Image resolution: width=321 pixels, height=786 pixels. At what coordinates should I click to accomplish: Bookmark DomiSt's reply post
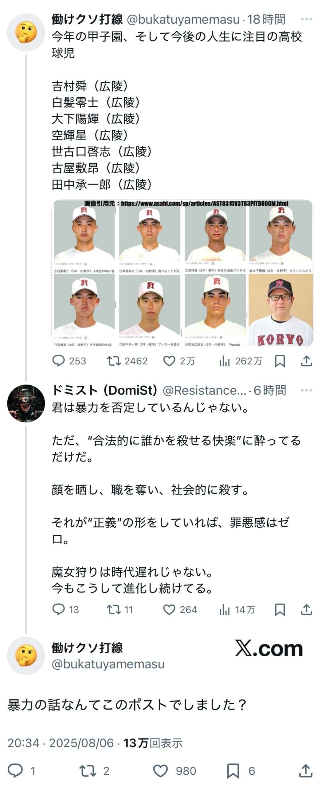pyautogui.click(x=280, y=609)
